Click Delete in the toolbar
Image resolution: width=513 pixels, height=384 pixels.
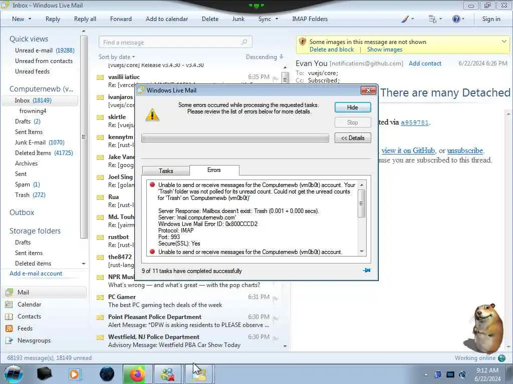[210, 19]
